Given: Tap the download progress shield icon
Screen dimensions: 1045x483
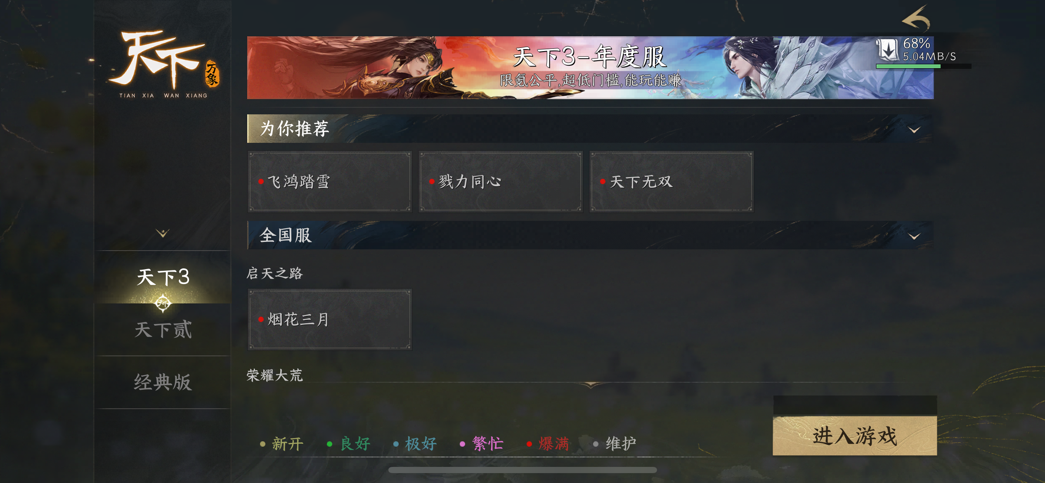Looking at the screenshot, I should [887, 50].
